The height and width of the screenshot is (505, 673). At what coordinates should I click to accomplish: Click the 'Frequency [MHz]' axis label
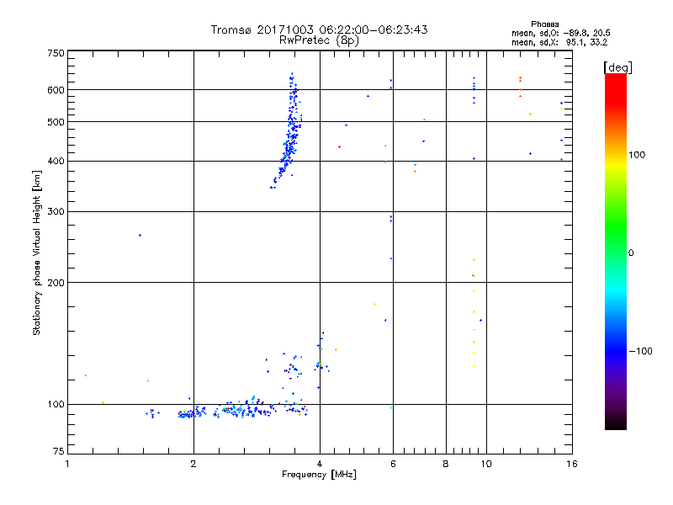(x=319, y=475)
